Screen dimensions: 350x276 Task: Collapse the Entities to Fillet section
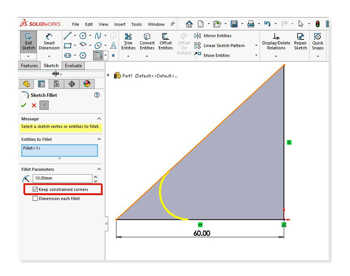click(99, 139)
